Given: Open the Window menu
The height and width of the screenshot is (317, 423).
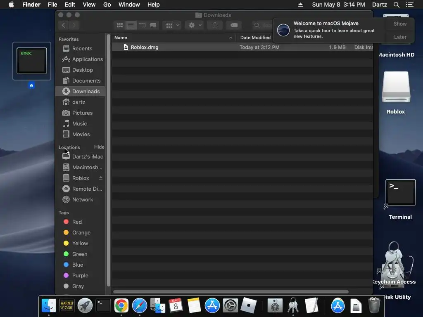Looking at the screenshot, I should (129, 5).
